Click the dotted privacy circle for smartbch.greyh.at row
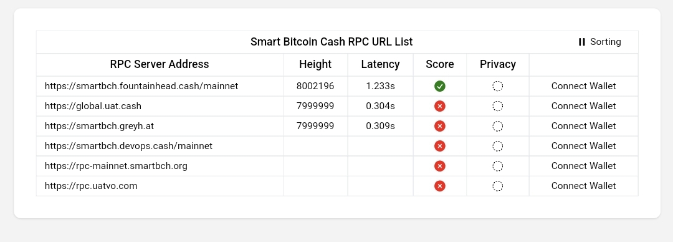Image resolution: width=673 pixels, height=242 pixels. pos(497,126)
